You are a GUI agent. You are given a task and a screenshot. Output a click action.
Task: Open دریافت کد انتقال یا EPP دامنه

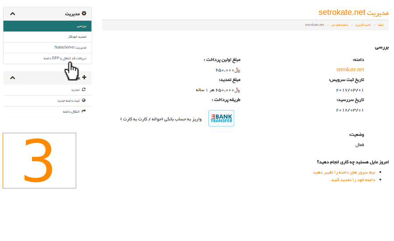[x=47, y=58]
